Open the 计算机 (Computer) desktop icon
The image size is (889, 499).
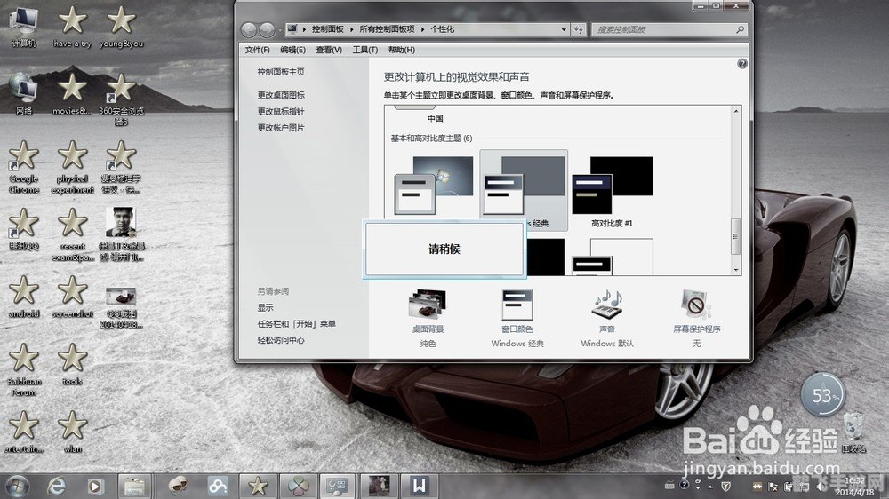click(24, 23)
